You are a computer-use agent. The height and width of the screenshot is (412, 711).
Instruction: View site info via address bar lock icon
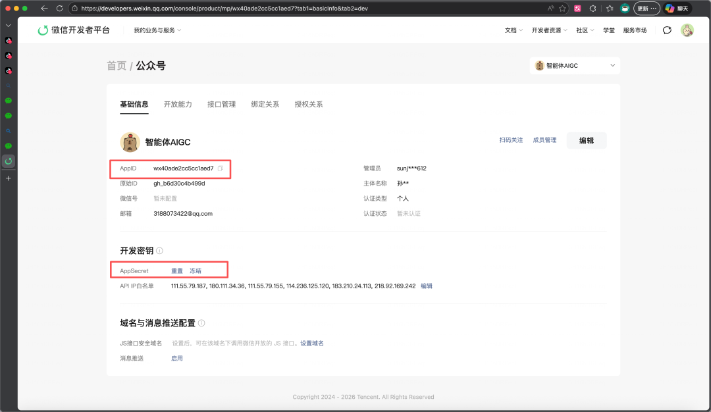[75, 8]
